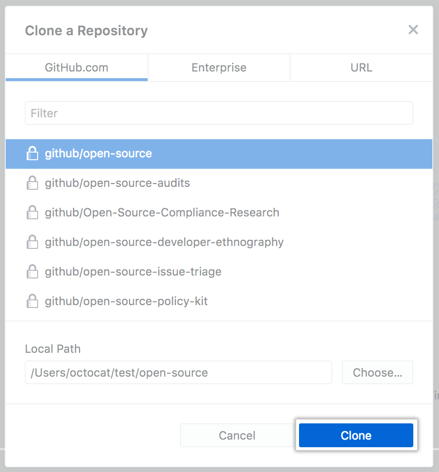Screen dimensions: 439x472
Task: Choose the github/Open-Source-Compliance-Research repository
Action: 162,213
